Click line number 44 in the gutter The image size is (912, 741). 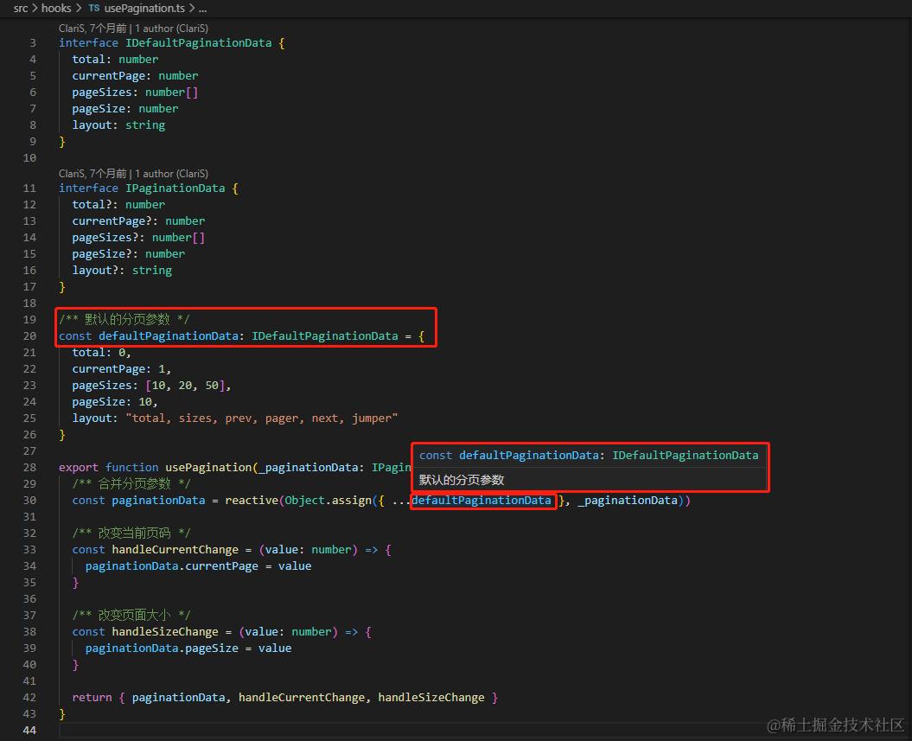point(29,730)
